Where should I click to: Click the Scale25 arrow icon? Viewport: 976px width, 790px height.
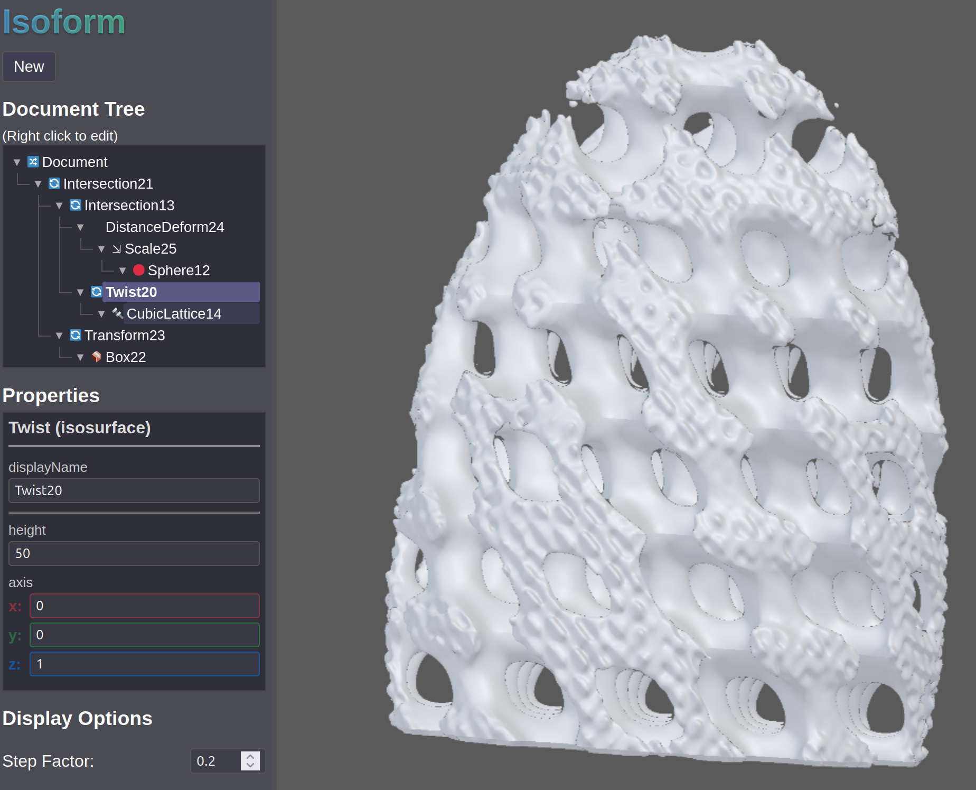click(117, 248)
